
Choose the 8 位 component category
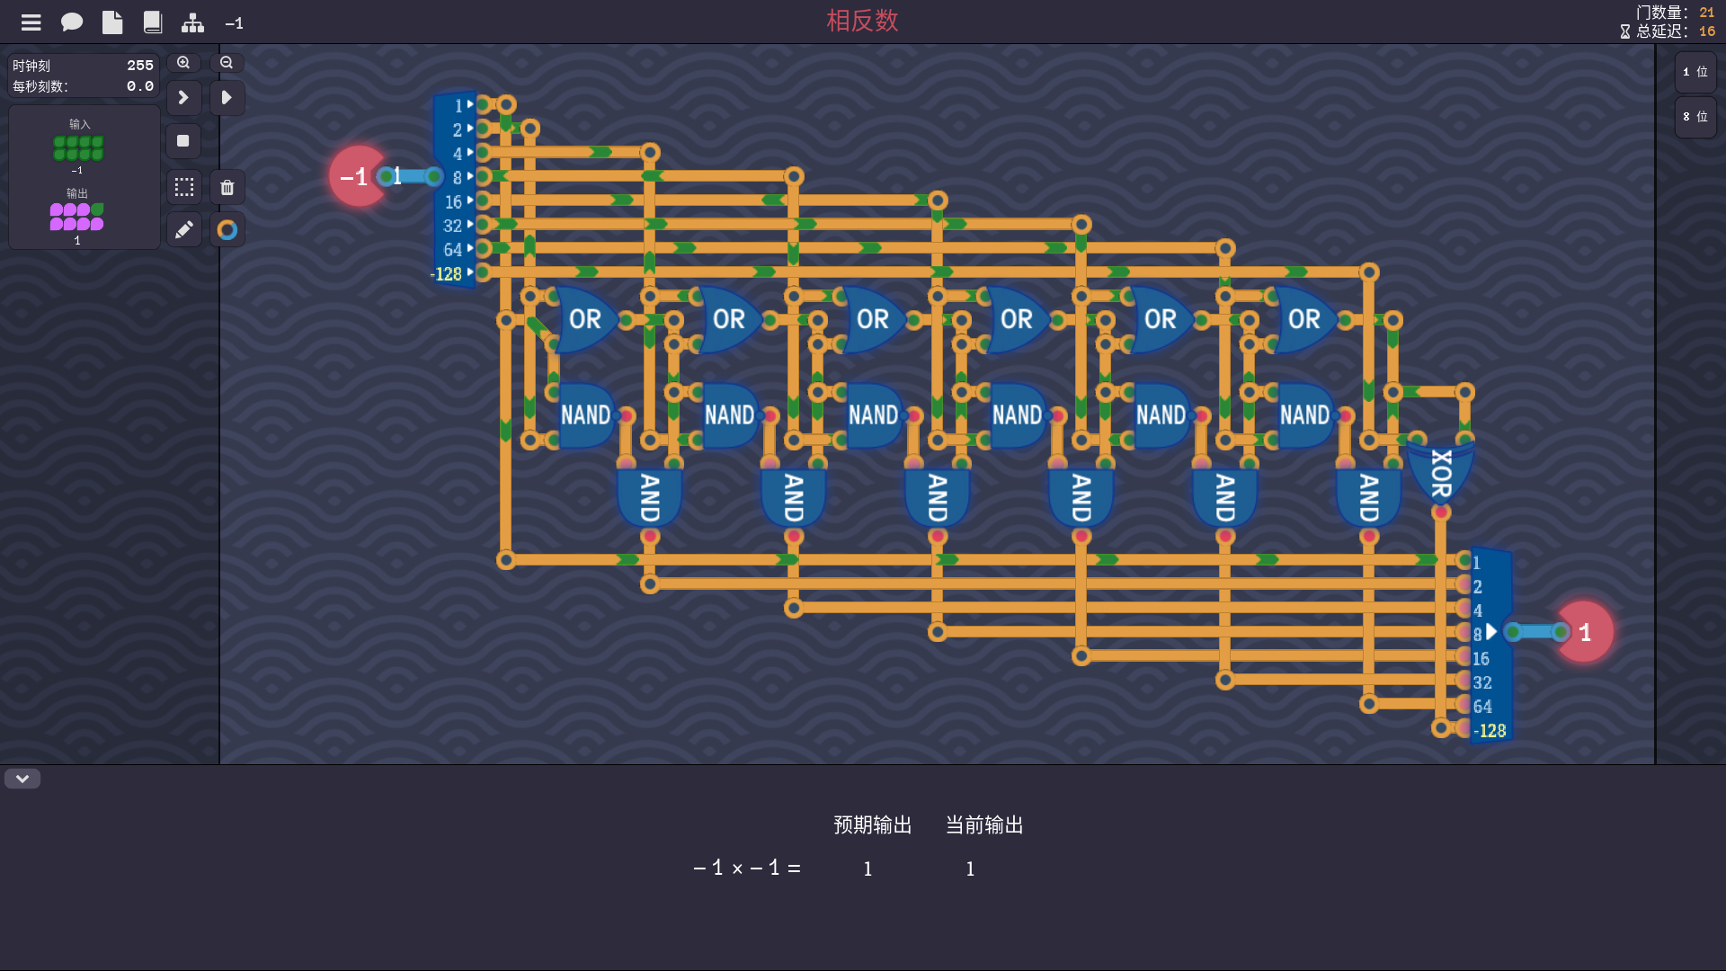tap(1695, 117)
